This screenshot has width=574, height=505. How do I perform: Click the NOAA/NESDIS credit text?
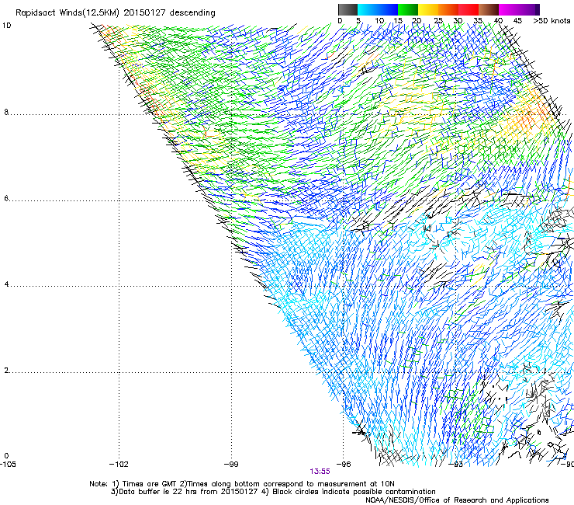(x=457, y=500)
